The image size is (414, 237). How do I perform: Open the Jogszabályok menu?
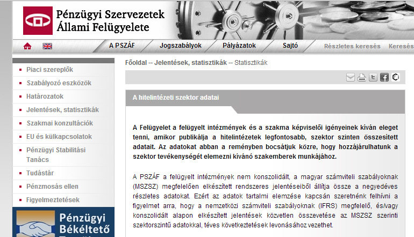coord(180,46)
